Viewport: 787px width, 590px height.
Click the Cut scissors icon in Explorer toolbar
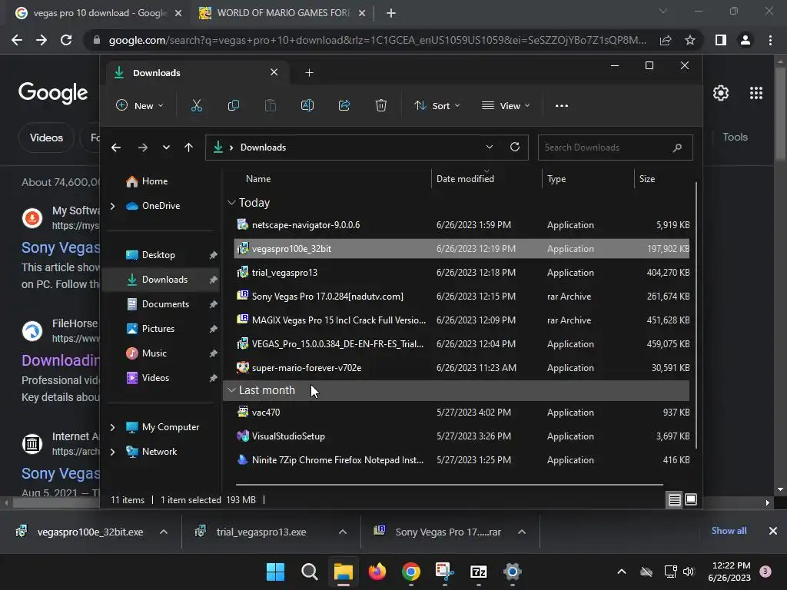click(x=196, y=105)
